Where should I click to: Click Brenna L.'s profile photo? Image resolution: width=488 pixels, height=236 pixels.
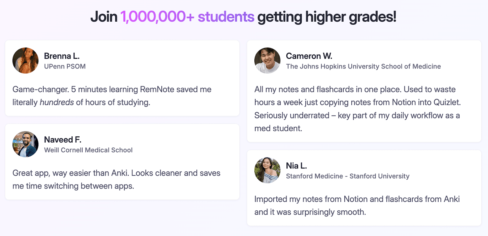[26, 61]
